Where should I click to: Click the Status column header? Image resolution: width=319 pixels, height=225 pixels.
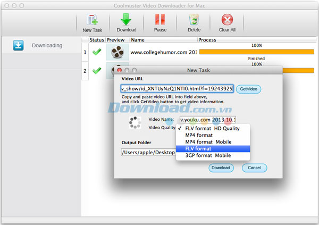click(97, 40)
